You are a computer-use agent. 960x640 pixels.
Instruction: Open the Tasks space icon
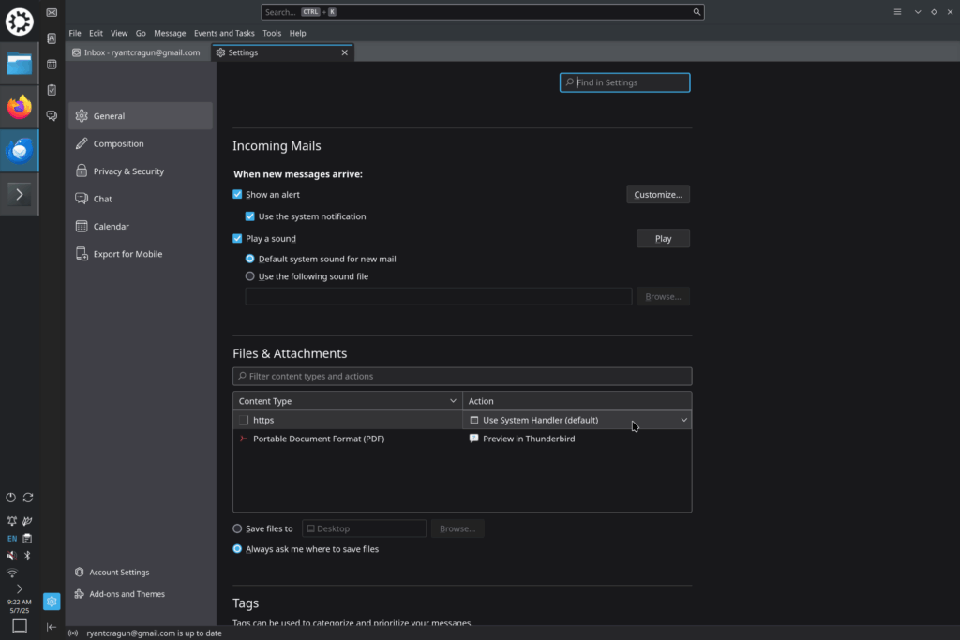click(x=52, y=90)
